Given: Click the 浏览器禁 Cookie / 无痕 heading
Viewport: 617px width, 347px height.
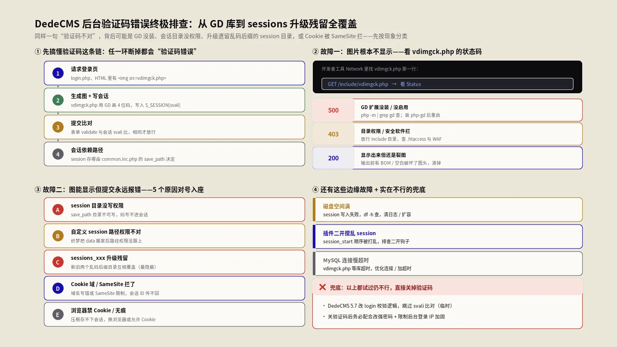Looking at the screenshot, I should click(x=98, y=310).
